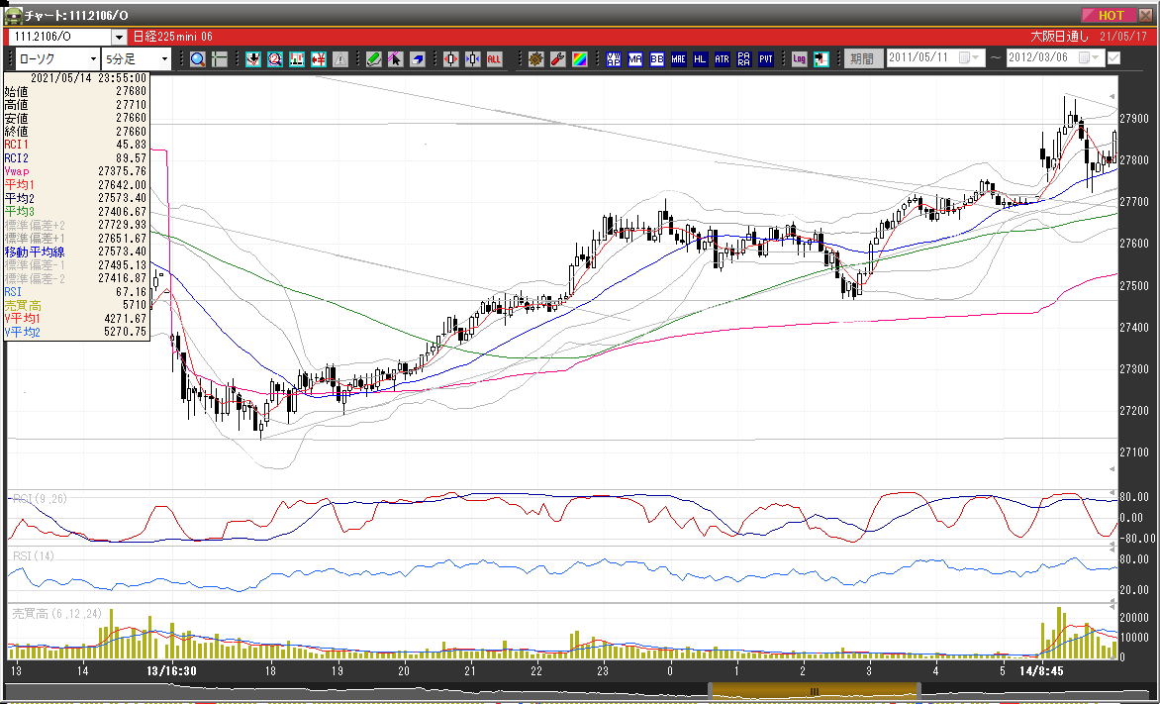Screen dimensions: 1160x704
Task: Click the 期間 period button
Action: (862, 59)
